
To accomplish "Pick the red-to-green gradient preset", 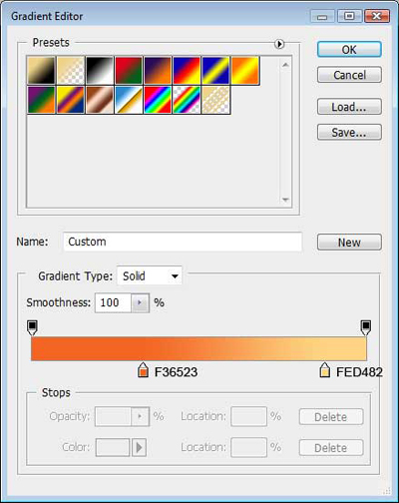I will point(129,70).
